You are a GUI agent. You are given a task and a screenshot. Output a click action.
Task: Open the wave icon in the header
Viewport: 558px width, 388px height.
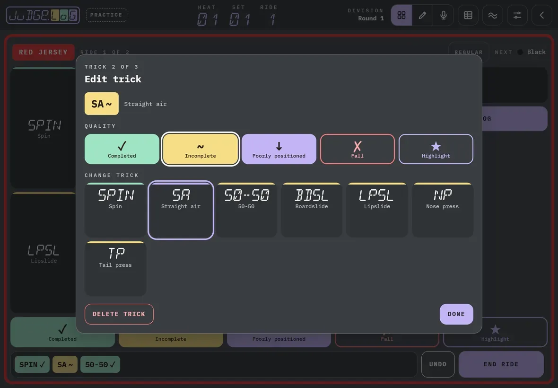coord(493,15)
